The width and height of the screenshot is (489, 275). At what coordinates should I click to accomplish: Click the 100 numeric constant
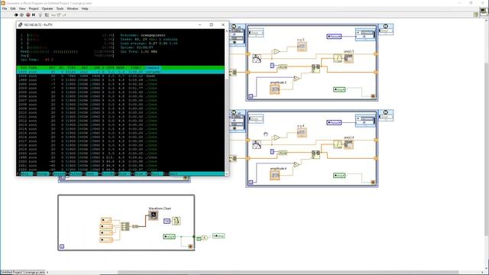click(x=167, y=221)
